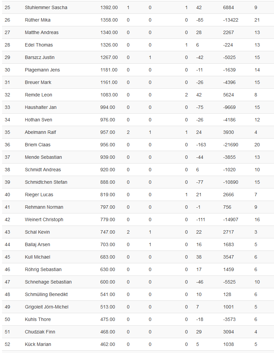Select Chudziak Finn in the table

coord(40,332)
